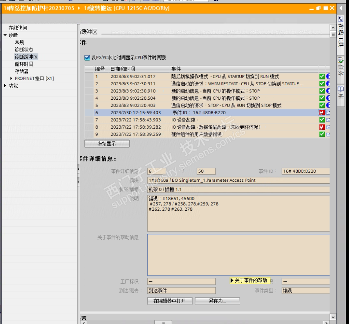Image resolution: width=349 pixels, height=324 pixels.
Task: Click blue info icon on event row 4
Action: click(328, 98)
